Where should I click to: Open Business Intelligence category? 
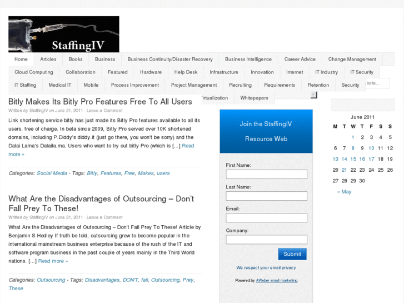(248, 59)
